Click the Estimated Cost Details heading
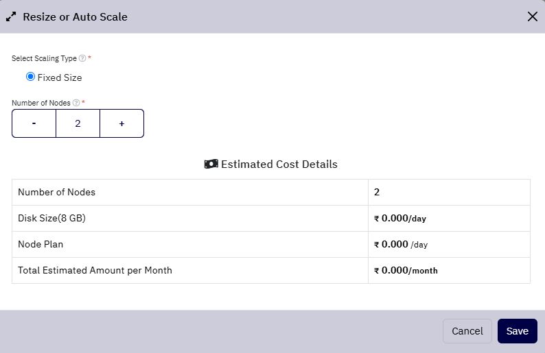Image resolution: width=545 pixels, height=353 pixels. pos(279,164)
